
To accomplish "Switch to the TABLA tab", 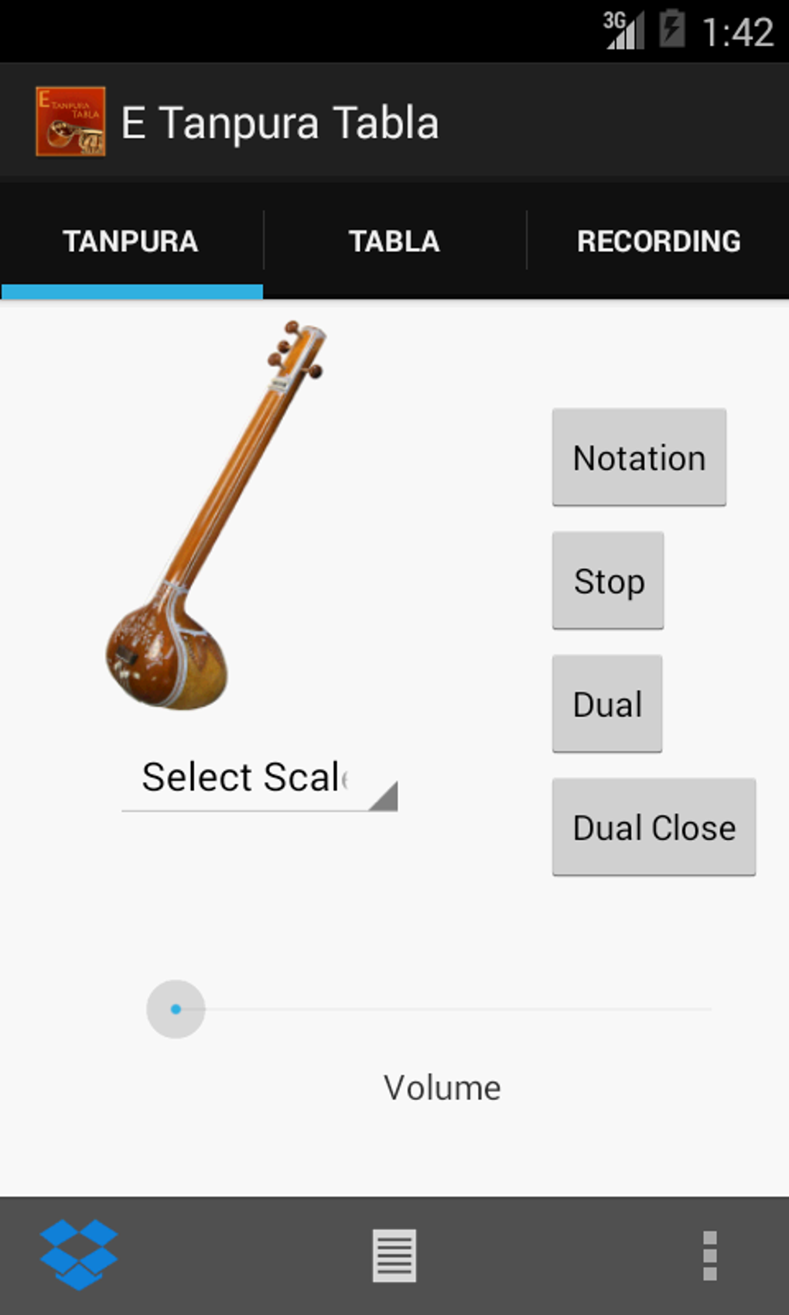I will coord(394,241).
